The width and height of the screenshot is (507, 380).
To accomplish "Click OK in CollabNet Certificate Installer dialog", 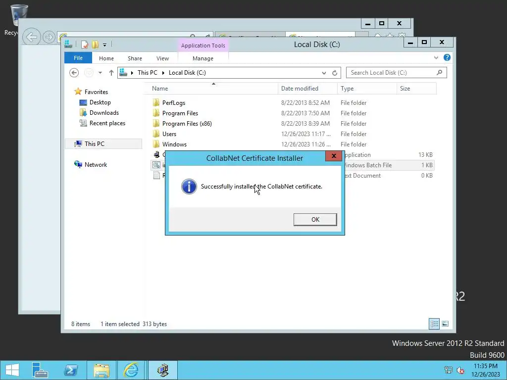I will click(315, 219).
